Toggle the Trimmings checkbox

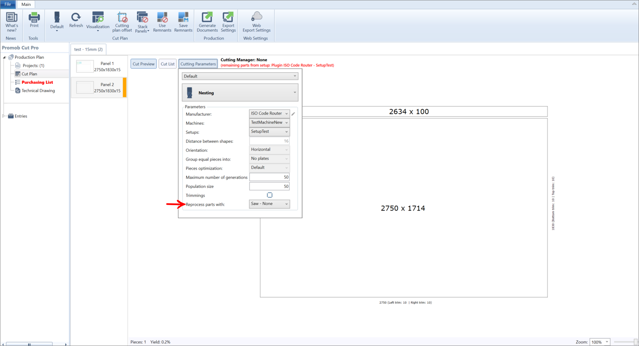pyautogui.click(x=270, y=195)
